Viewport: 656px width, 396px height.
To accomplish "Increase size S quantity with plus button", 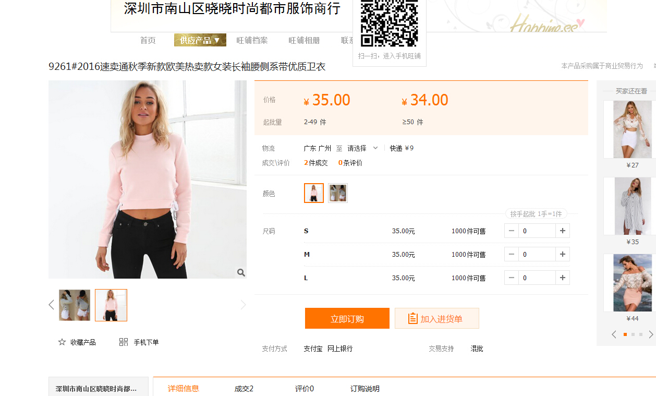I will (563, 231).
